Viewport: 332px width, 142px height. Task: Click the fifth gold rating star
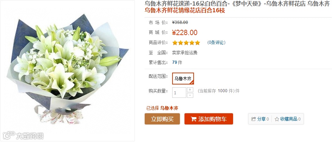coord(198,43)
